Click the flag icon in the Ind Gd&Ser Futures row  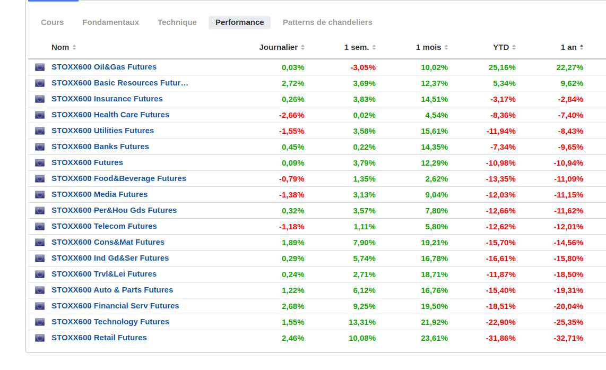(x=40, y=259)
